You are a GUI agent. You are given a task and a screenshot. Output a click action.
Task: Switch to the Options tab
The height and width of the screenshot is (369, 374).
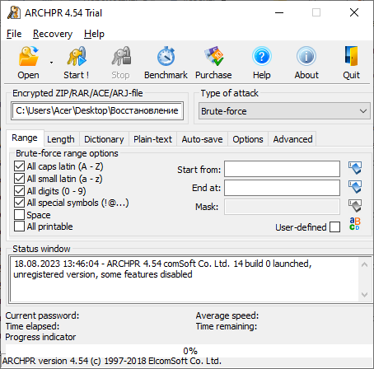click(248, 139)
